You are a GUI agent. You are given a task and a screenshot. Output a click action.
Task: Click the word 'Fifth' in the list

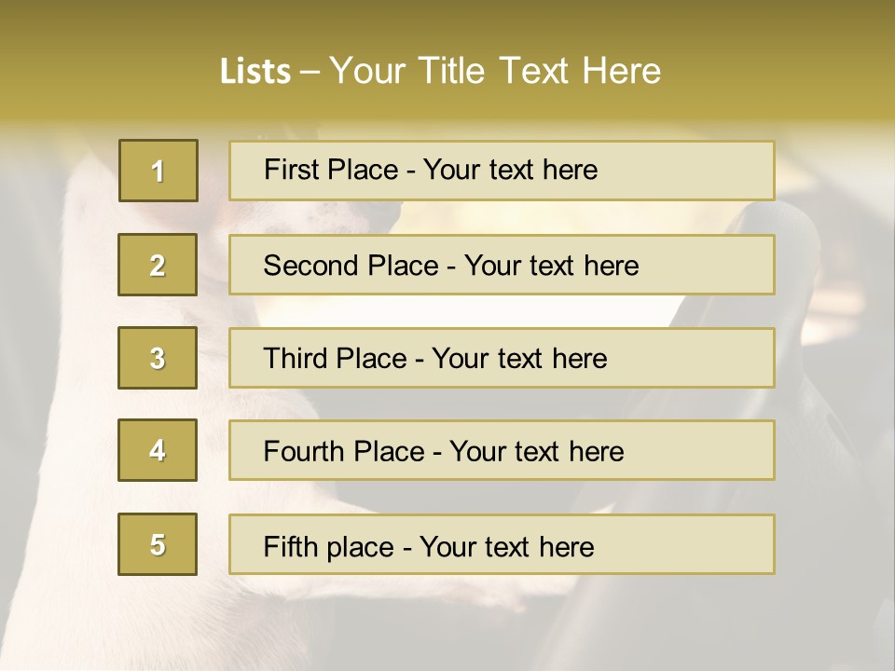point(289,546)
